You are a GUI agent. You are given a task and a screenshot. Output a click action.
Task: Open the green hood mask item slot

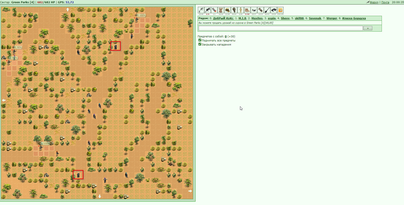234,10
